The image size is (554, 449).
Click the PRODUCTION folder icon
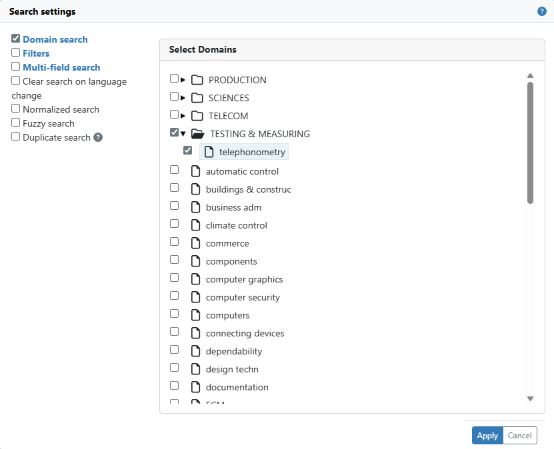point(197,80)
